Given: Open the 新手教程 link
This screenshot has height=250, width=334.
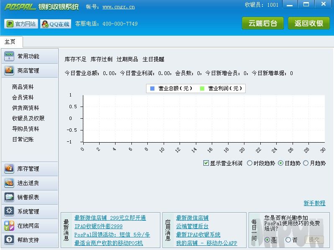Looking at the screenshot, I should [x=314, y=203].
